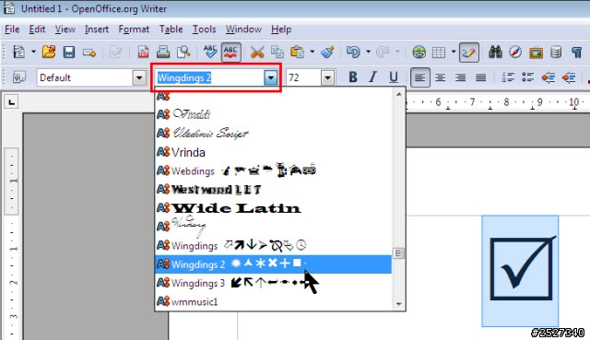Increase indent icon
590x340 pixels.
pos(569,77)
